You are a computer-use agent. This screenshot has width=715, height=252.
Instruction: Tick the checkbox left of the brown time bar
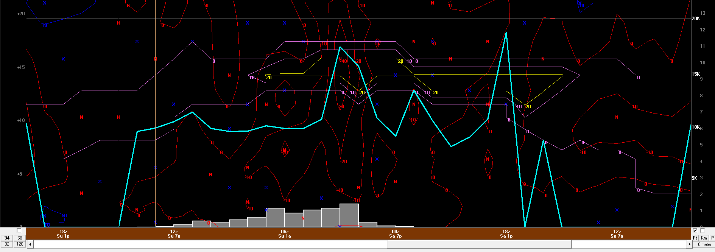[19, 231]
